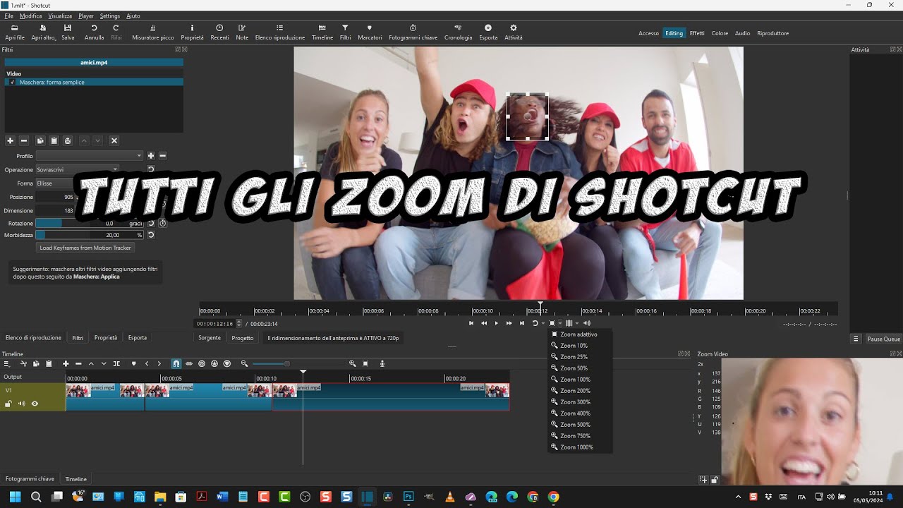Click the Pause Queue button
The height and width of the screenshot is (508, 903).
[883, 339]
